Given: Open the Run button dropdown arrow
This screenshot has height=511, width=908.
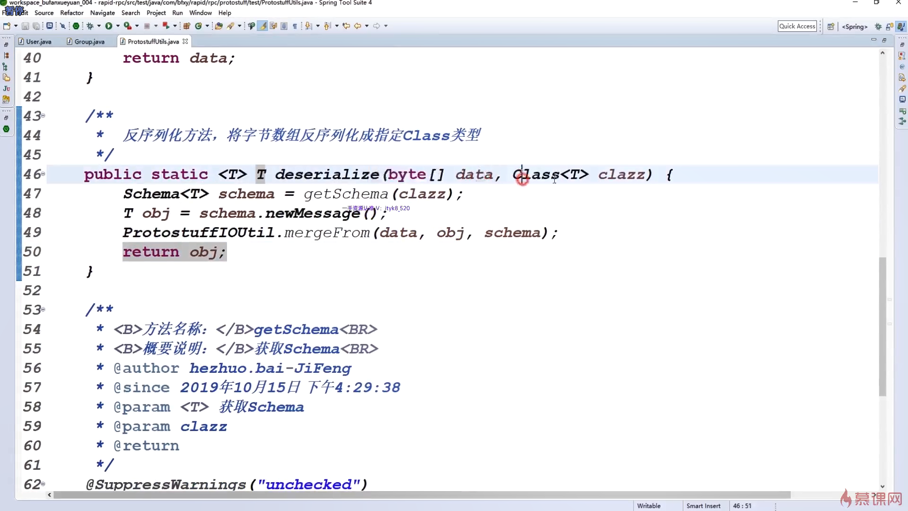Looking at the screenshot, I should coord(118,26).
